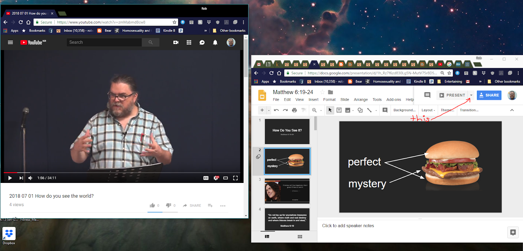Close the YouTube browser tab
The image size is (523, 251).
pos(52,13)
